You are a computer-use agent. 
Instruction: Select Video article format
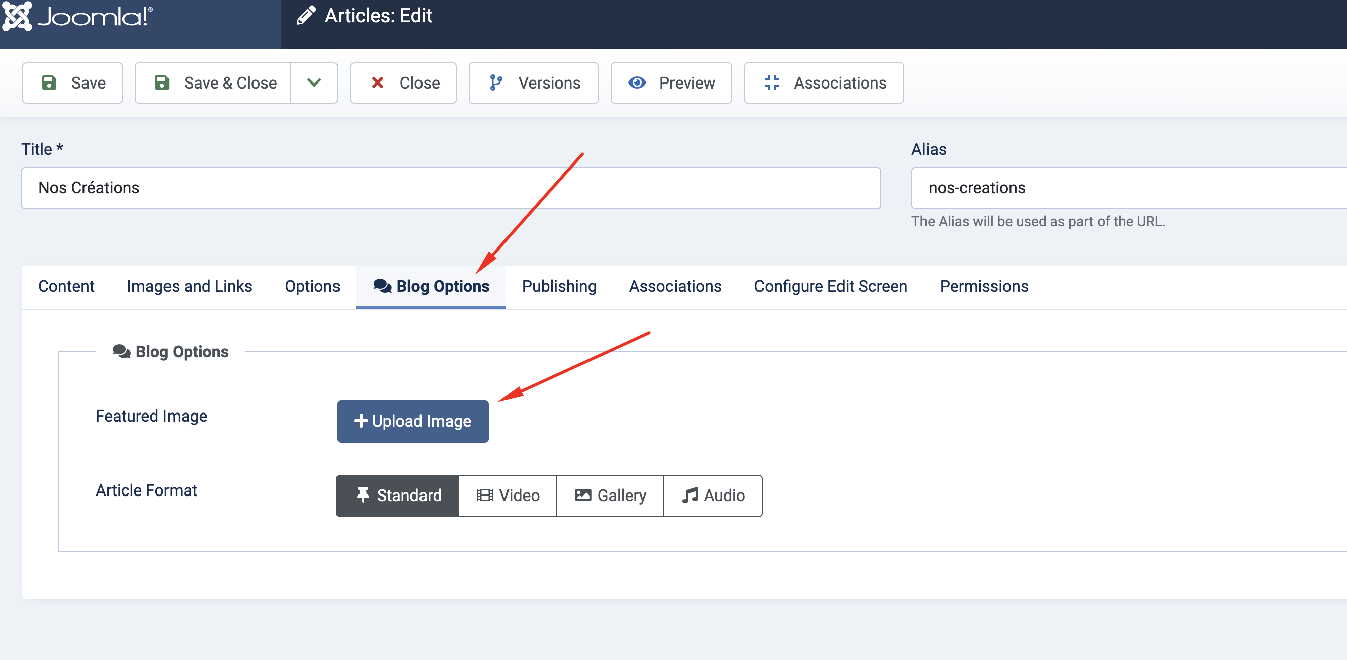[x=508, y=496]
